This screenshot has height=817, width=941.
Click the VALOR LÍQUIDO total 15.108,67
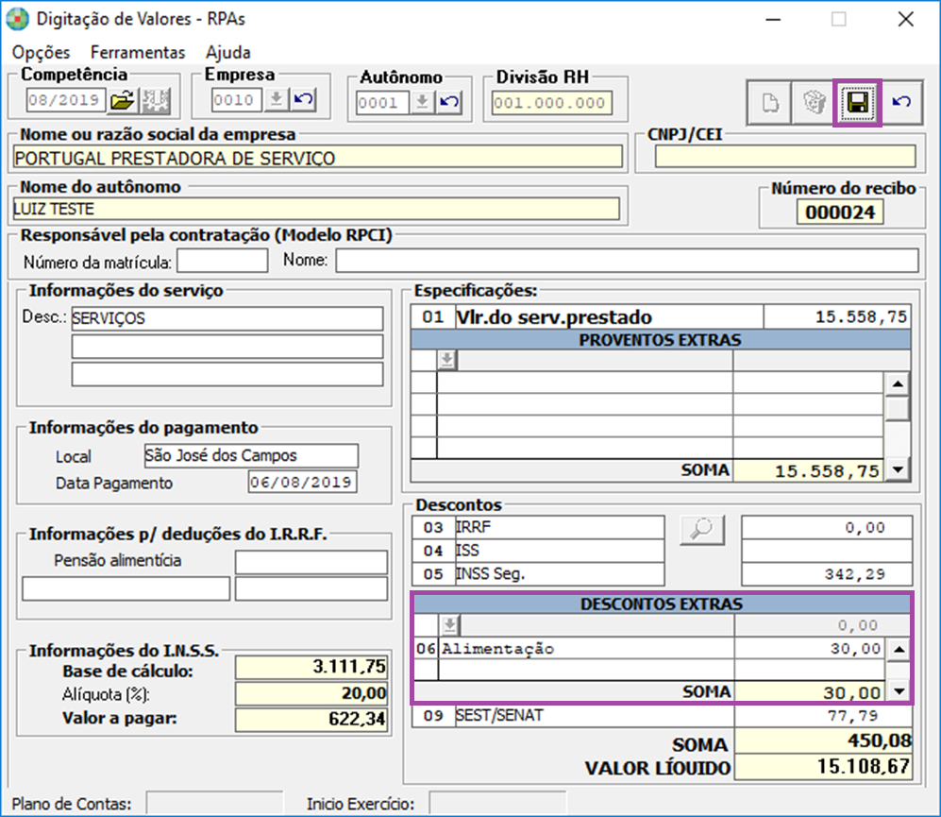point(823,767)
